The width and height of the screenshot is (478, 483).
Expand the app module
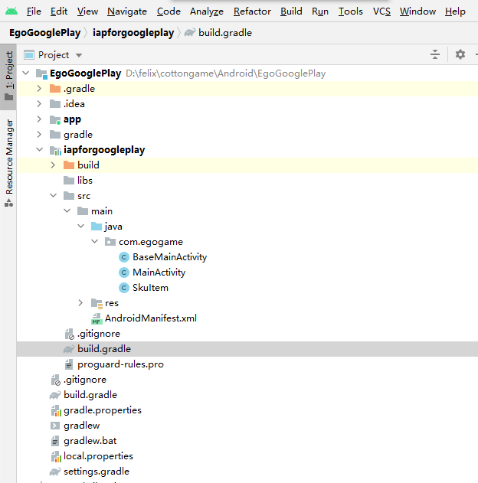tap(39, 119)
